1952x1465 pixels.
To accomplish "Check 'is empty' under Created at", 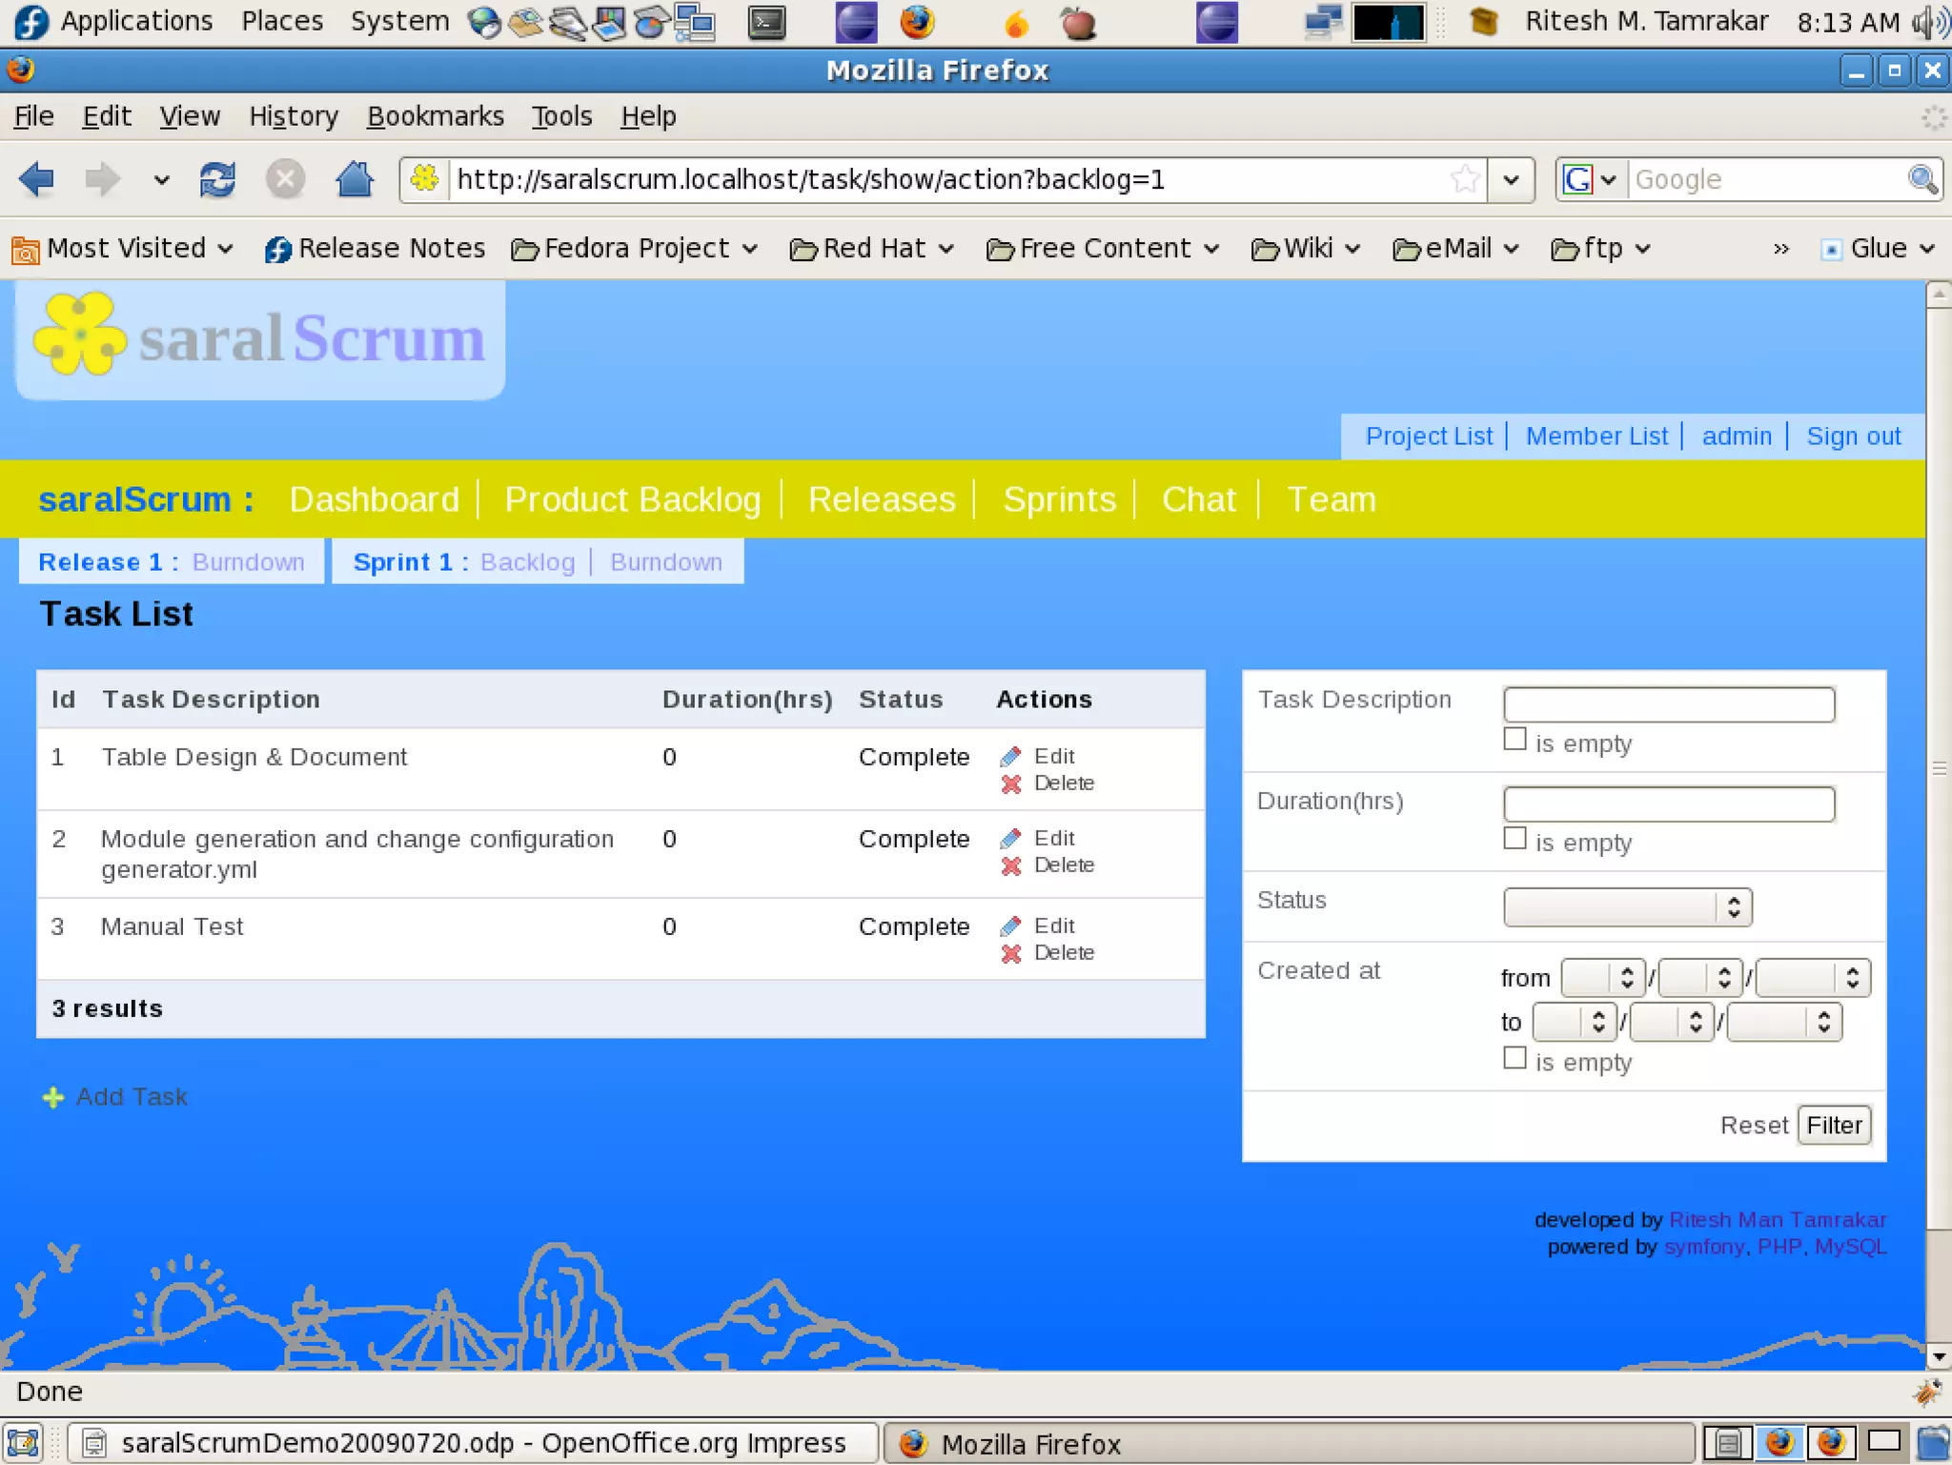I will tap(1515, 1058).
